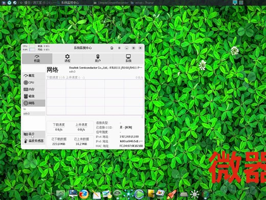
Task: Open the leftmost start menu icon
Action: click(4, 3)
